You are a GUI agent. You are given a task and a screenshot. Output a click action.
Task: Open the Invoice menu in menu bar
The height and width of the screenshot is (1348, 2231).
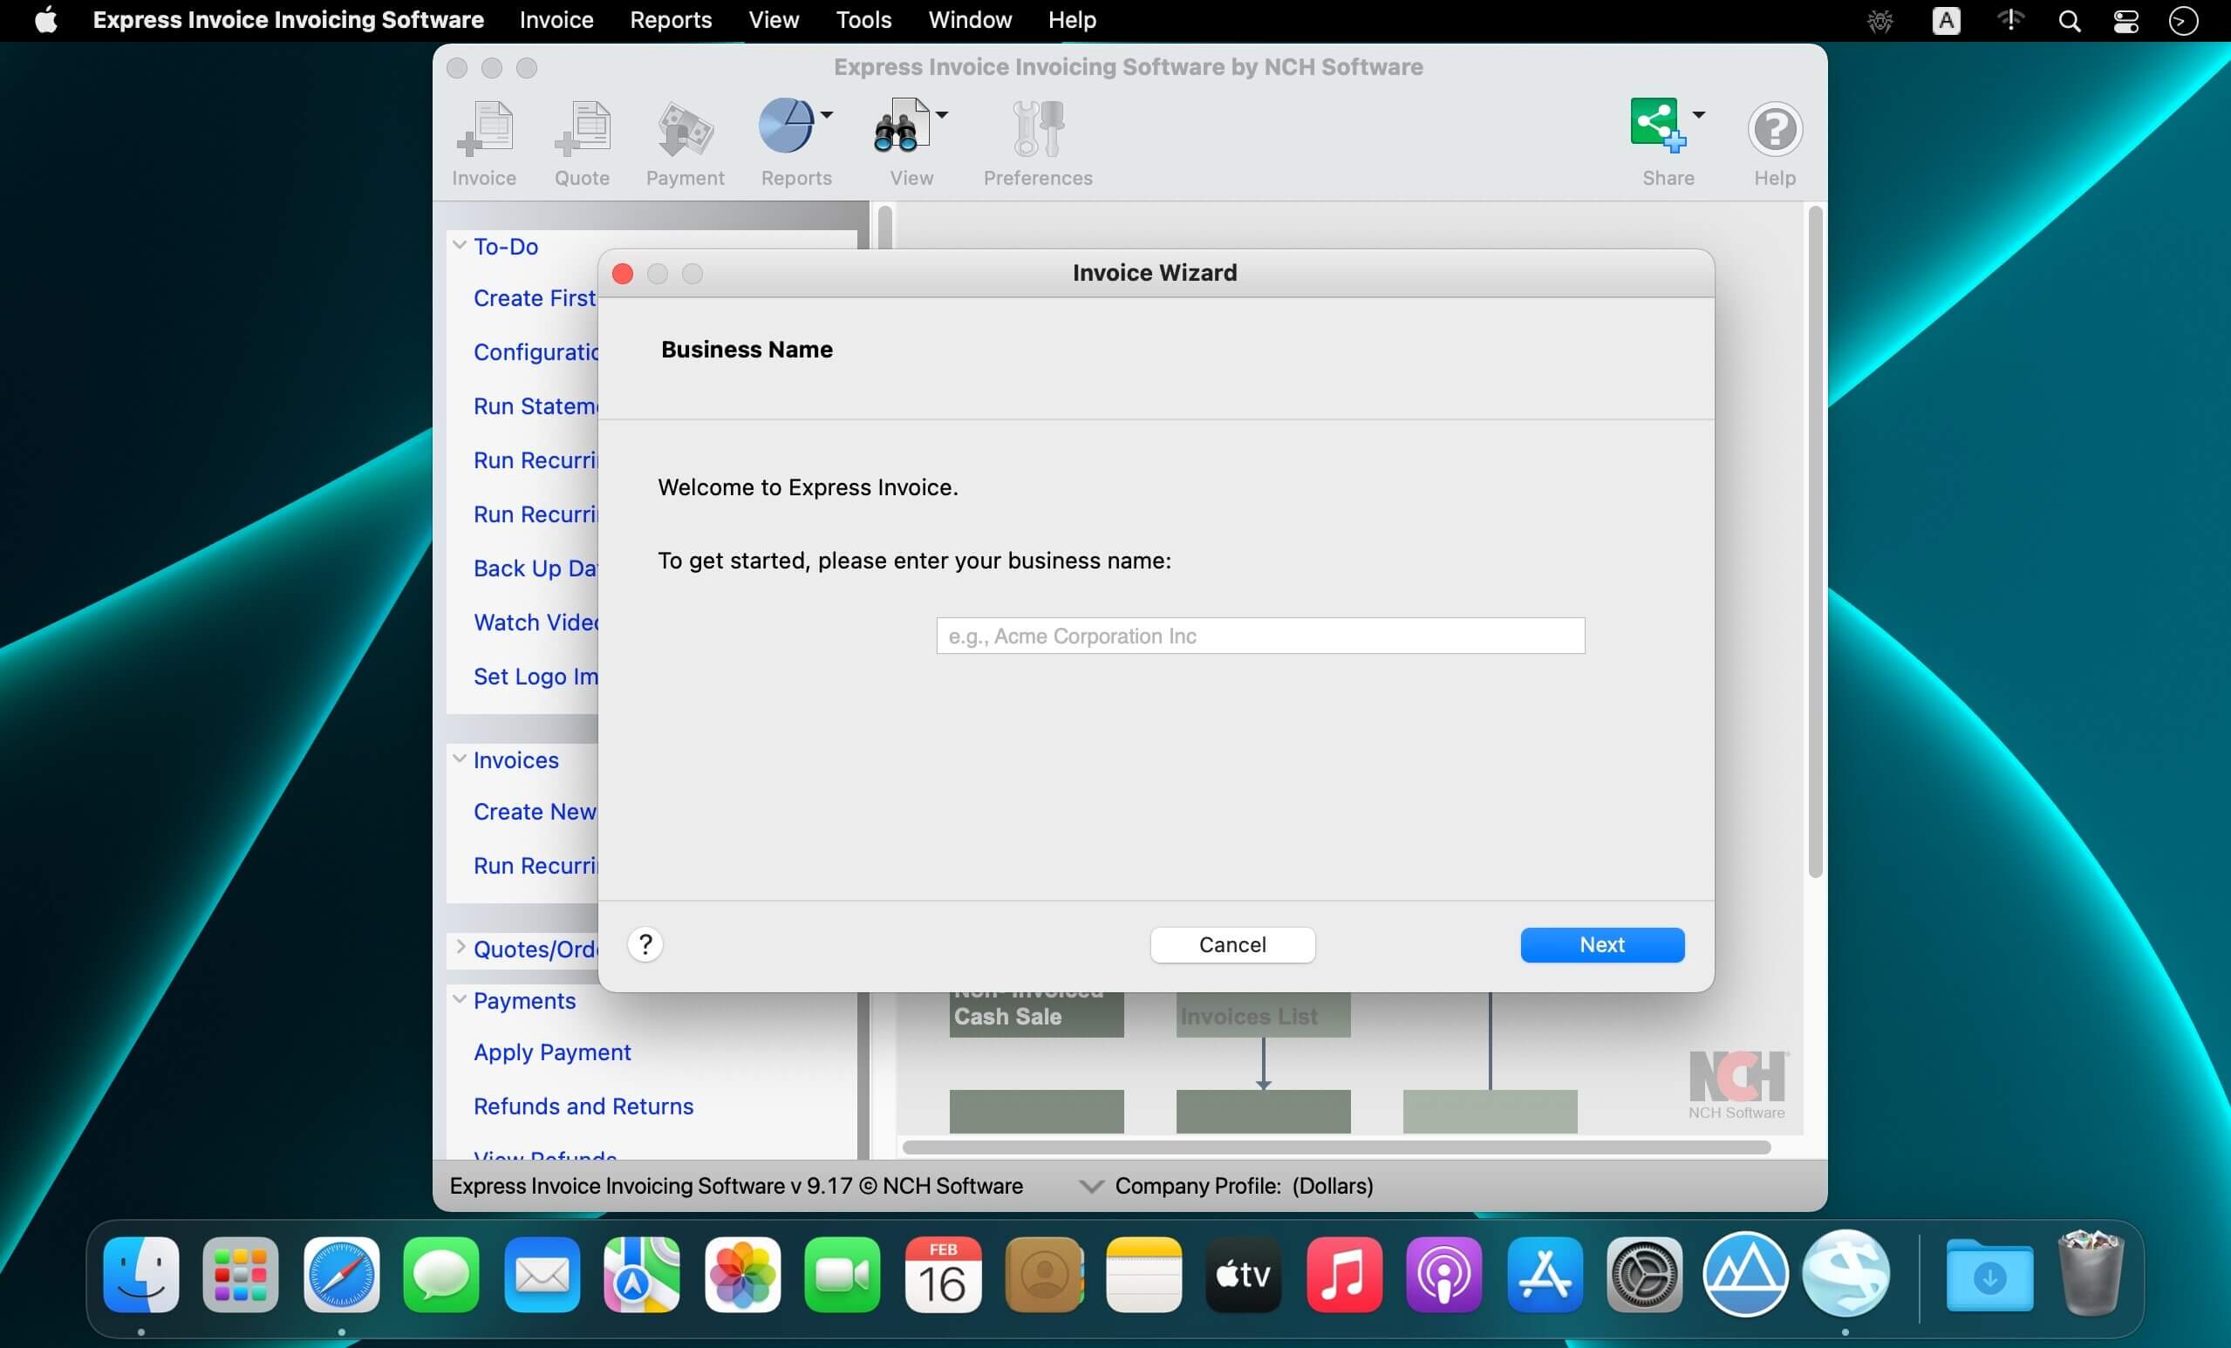coord(556,20)
